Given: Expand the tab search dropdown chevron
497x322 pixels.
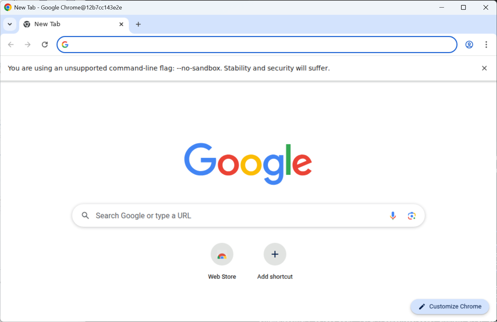Looking at the screenshot, I should pyautogui.click(x=10, y=24).
